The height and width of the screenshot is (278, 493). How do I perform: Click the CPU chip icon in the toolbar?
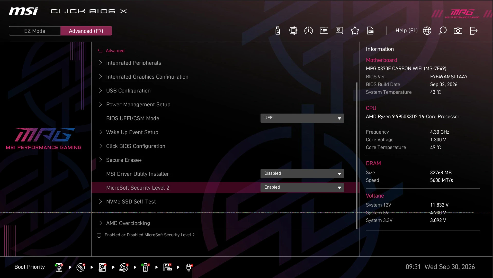click(293, 31)
